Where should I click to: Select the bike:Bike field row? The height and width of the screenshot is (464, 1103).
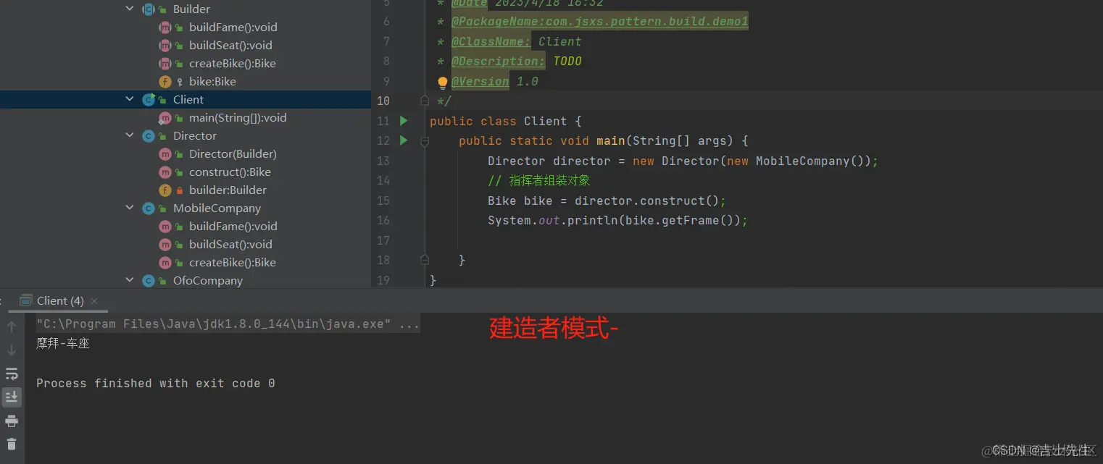tap(212, 81)
